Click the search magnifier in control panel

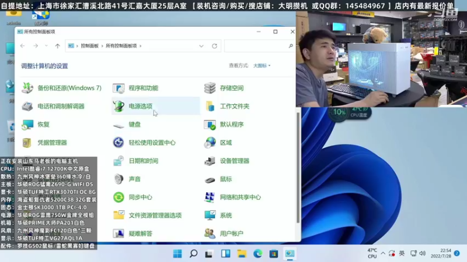tap(291, 46)
